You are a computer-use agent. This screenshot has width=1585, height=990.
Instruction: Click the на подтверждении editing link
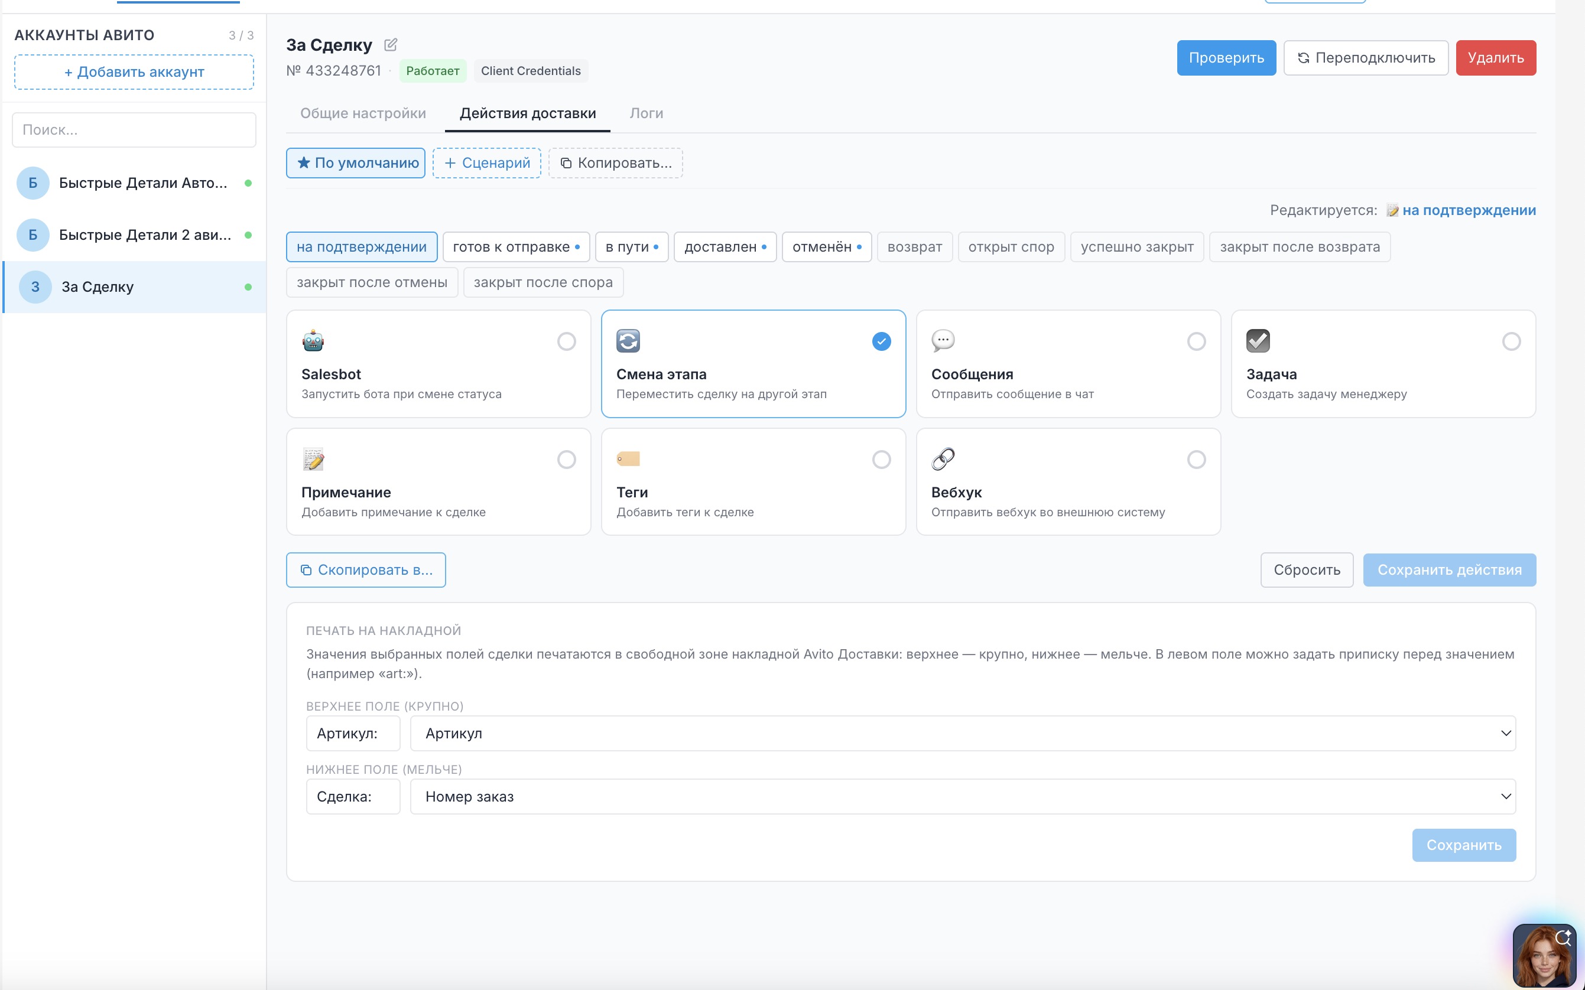coord(1469,211)
